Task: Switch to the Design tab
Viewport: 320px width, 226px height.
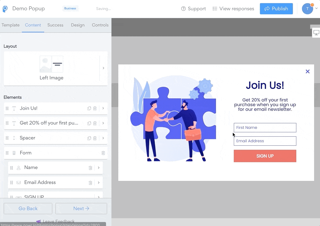Action: (78, 25)
